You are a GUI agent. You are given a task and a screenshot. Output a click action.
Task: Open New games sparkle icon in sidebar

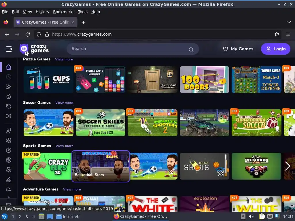coord(8,87)
